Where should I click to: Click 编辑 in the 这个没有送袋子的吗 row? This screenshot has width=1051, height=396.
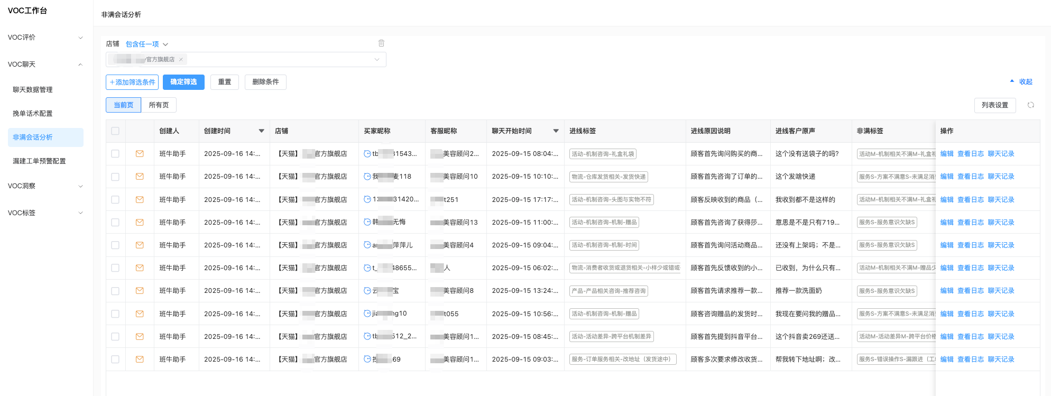(x=947, y=154)
